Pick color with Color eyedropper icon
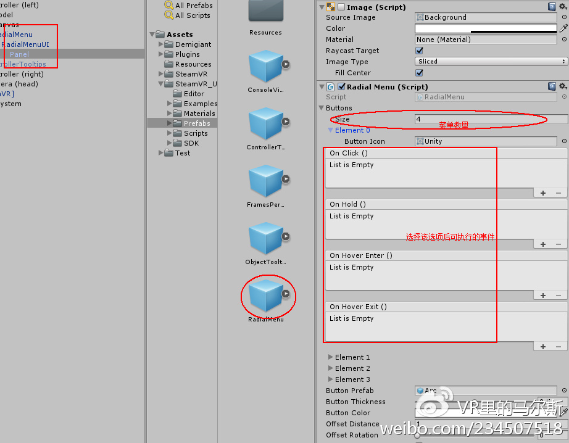 click(563, 28)
